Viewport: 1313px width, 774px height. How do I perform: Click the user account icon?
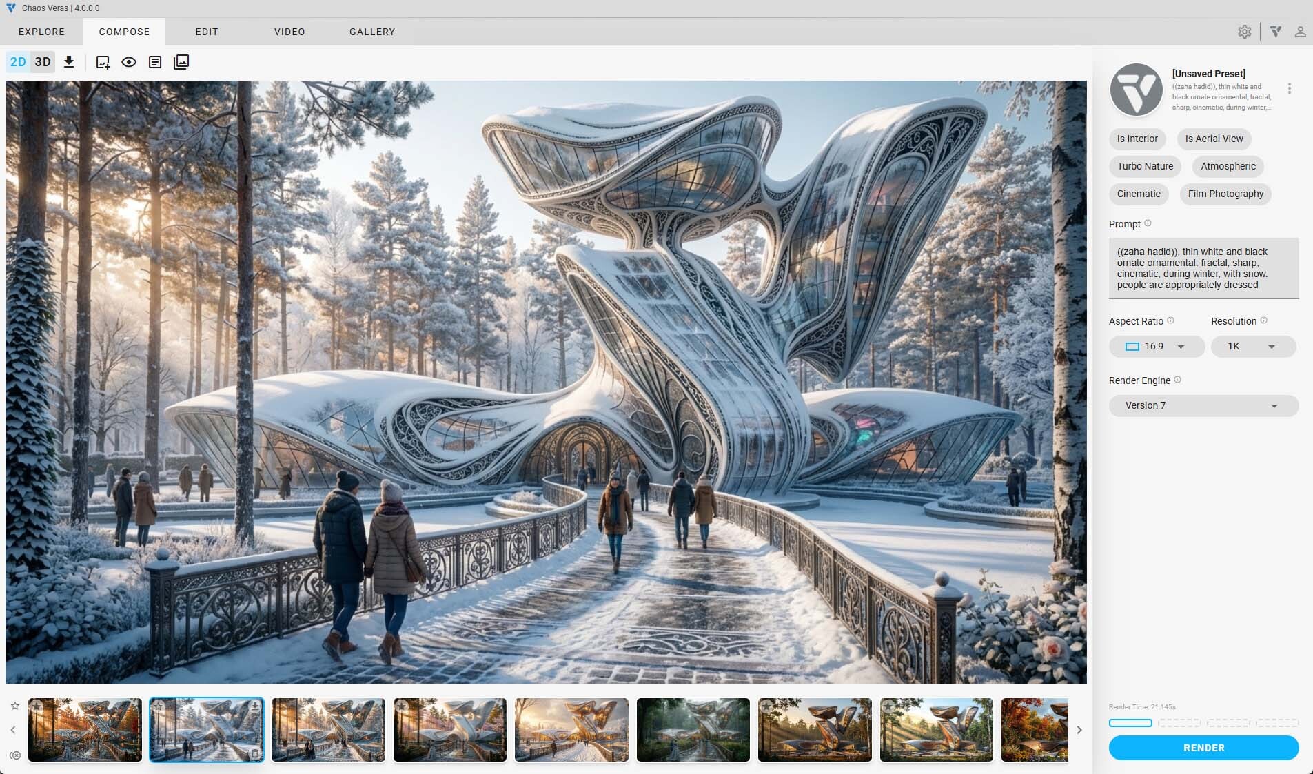[x=1300, y=32]
